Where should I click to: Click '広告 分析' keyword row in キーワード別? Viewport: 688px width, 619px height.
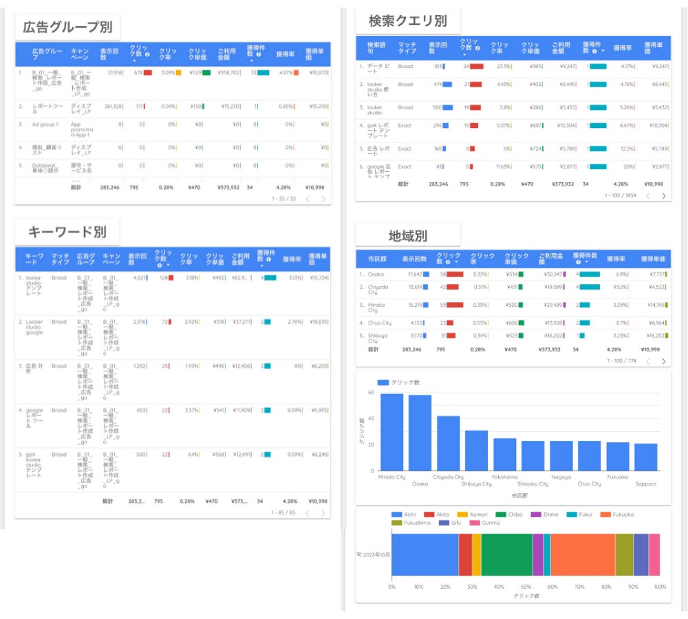tap(173, 382)
